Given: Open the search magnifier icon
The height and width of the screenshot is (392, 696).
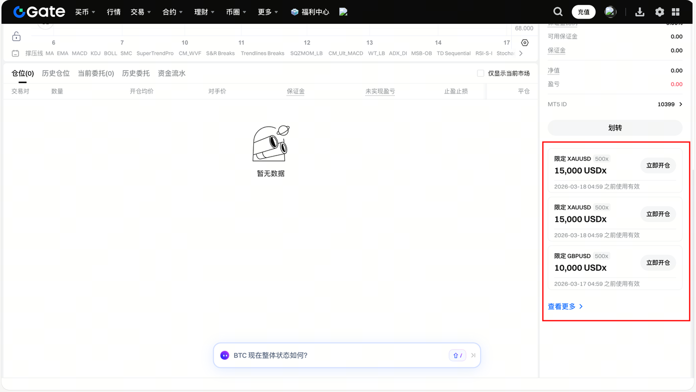Looking at the screenshot, I should pyautogui.click(x=558, y=11).
